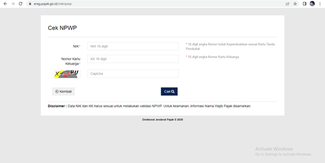Click the KK 16 digit input field
The image size is (325, 163).
(133, 59)
